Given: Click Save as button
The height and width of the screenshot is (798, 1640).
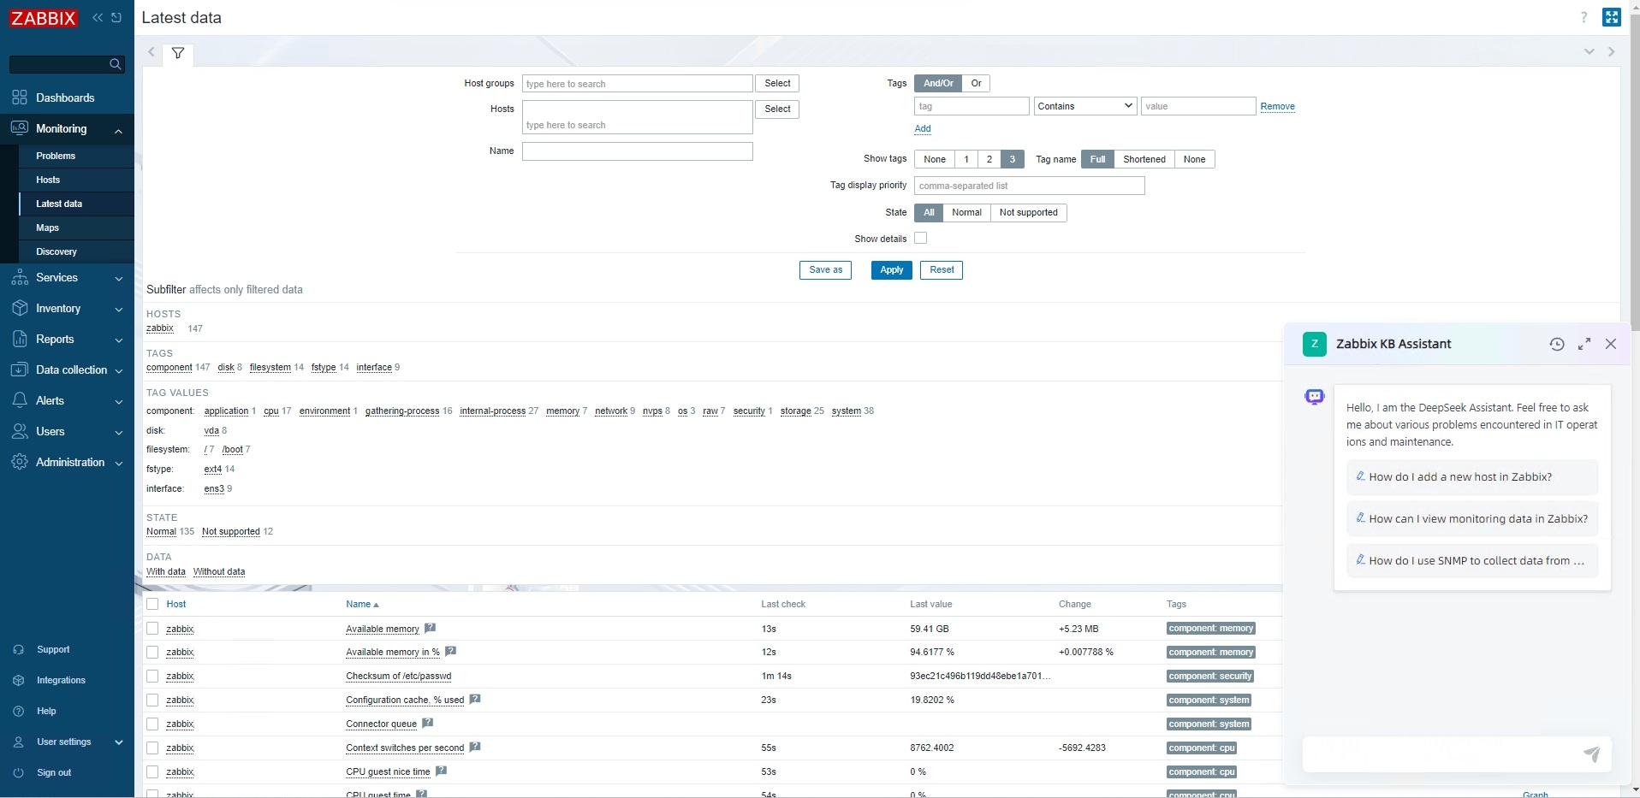Looking at the screenshot, I should 825,270.
